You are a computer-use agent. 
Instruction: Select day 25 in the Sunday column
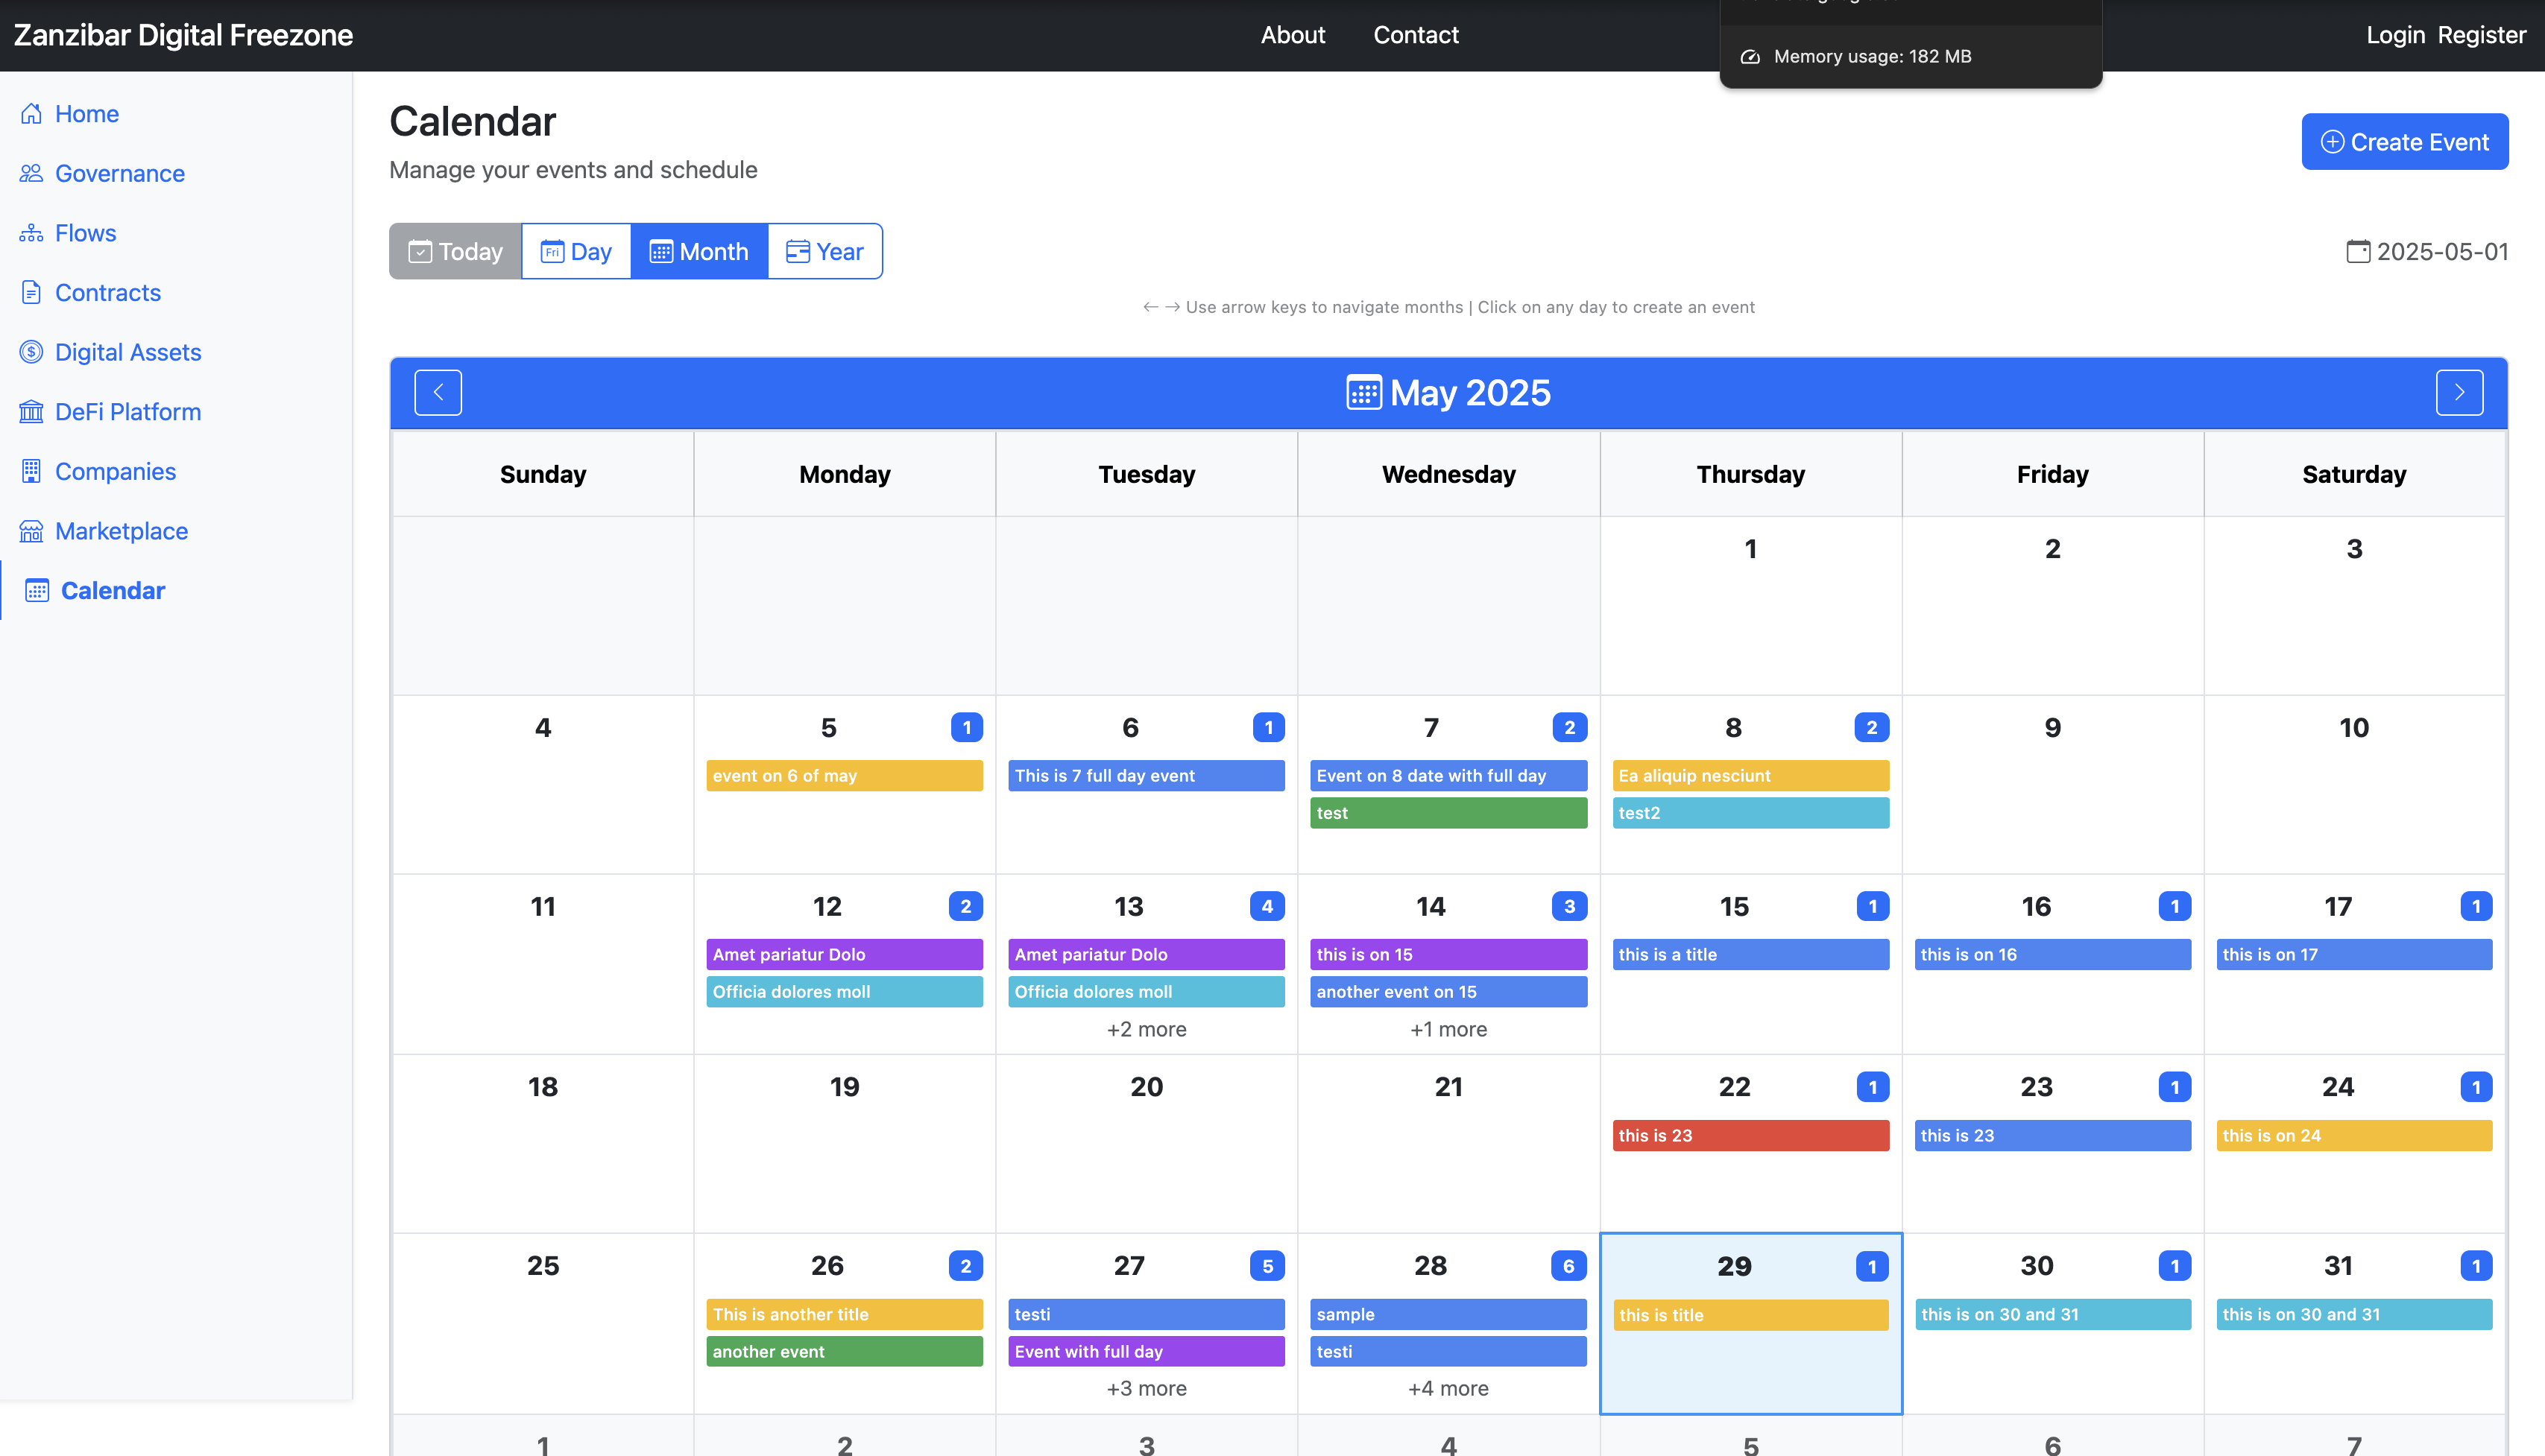[543, 1324]
